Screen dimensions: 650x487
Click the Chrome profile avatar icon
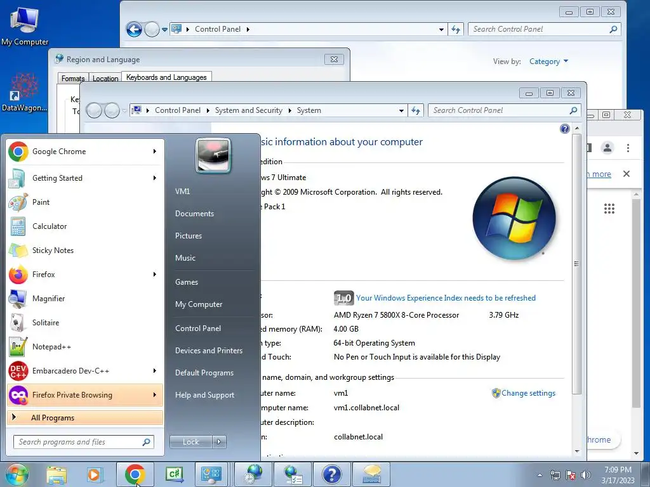pyautogui.click(x=607, y=148)
